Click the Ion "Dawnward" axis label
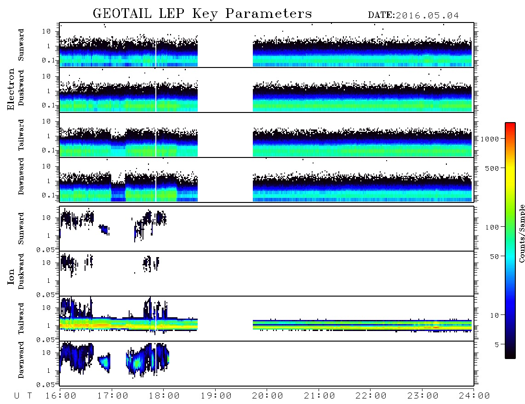The image size is (525, 404). tap(21, 360)
